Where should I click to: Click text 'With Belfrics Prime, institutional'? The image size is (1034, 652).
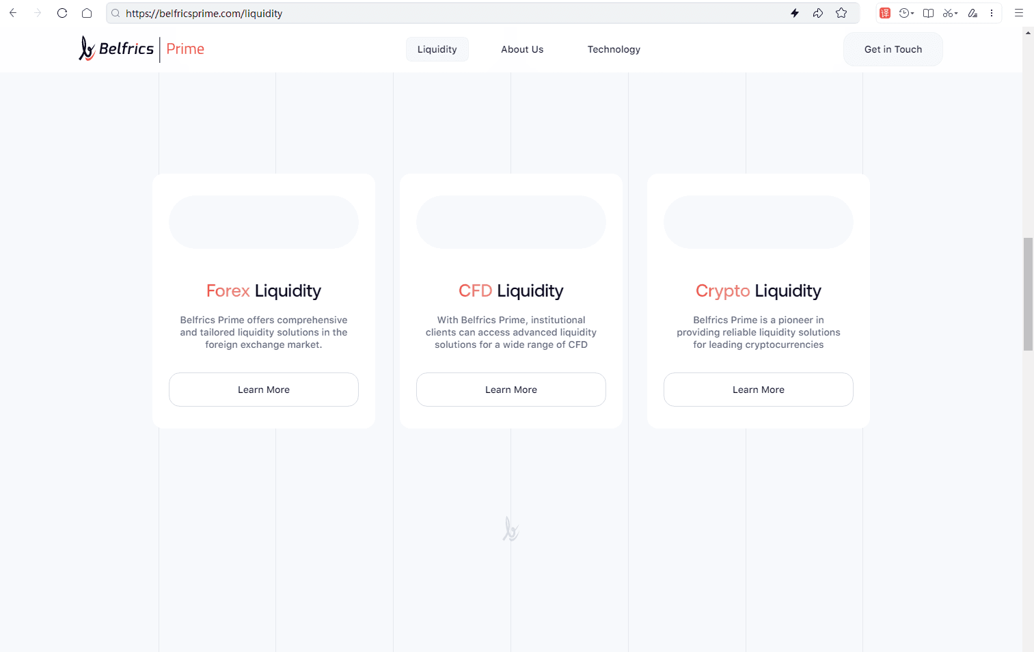[x=511, y=320]
